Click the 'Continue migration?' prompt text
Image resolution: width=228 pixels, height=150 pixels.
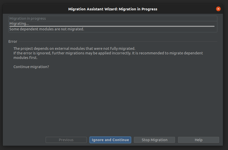pyautogui.click(x=31, y=67)
